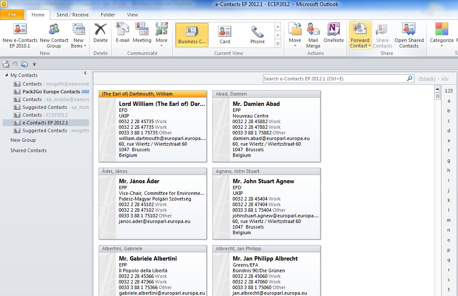The image size is (458, 296).
Task: Select John Stuart Agnew contact card
Action: coord(266,204)
